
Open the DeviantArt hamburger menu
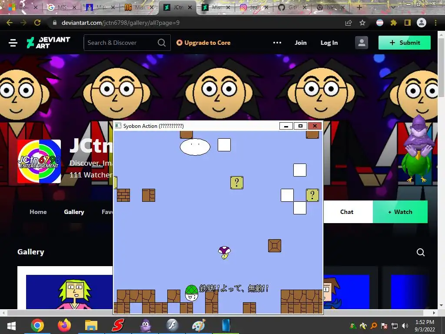13,43
